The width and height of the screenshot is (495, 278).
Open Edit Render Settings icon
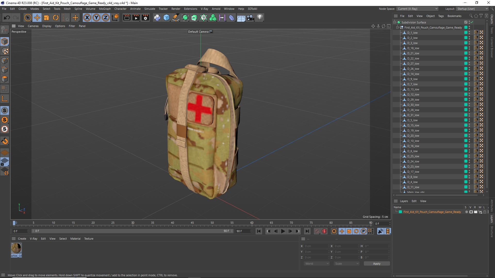pyautogui.click(x=145, y=18)
